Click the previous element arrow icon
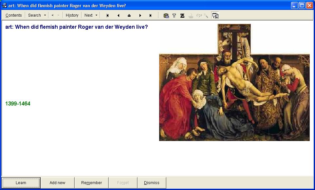Image resolution: width=315 pixels, height=190 pixels. 118,15
